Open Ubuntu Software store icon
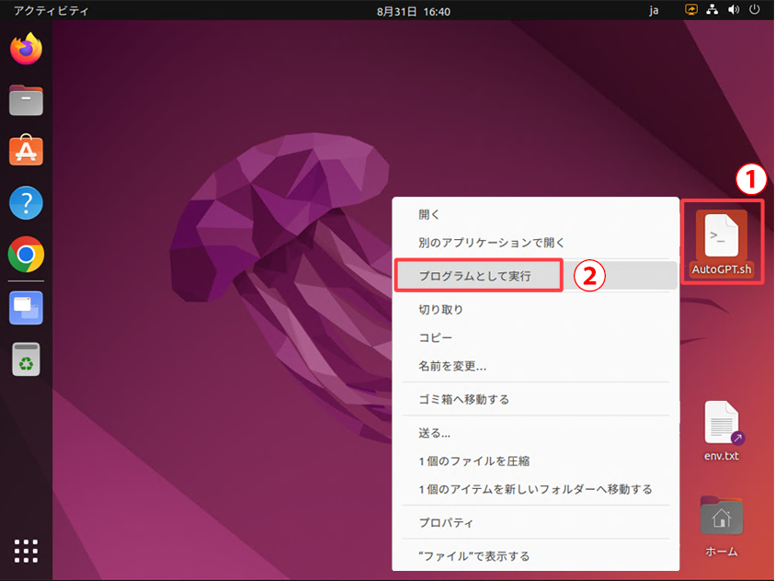Screen dimensions: 775x581 [x=27, y=151]
